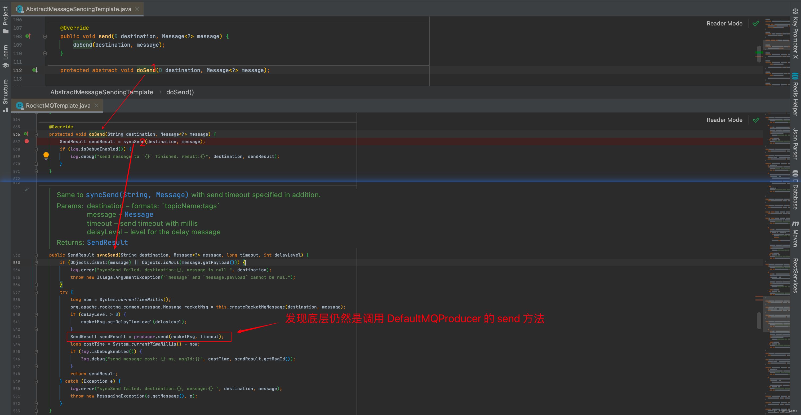
Task: Fold end marker of send method at line 110
Action: click(x=45, y=54)
